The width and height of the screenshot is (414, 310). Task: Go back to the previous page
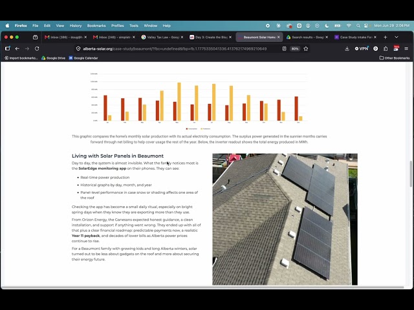tap(17, 48)
